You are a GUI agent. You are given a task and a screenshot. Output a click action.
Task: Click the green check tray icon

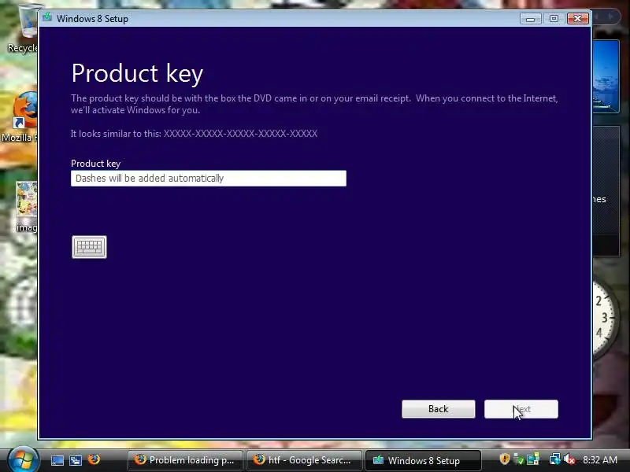519,459
